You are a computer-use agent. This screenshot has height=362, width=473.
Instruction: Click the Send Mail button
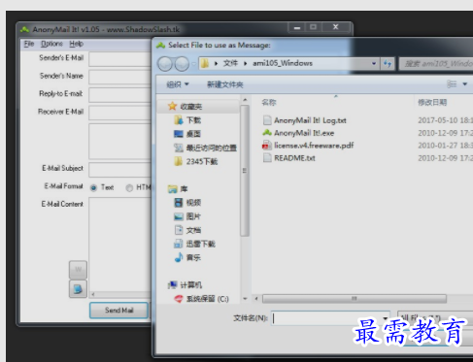118,311
